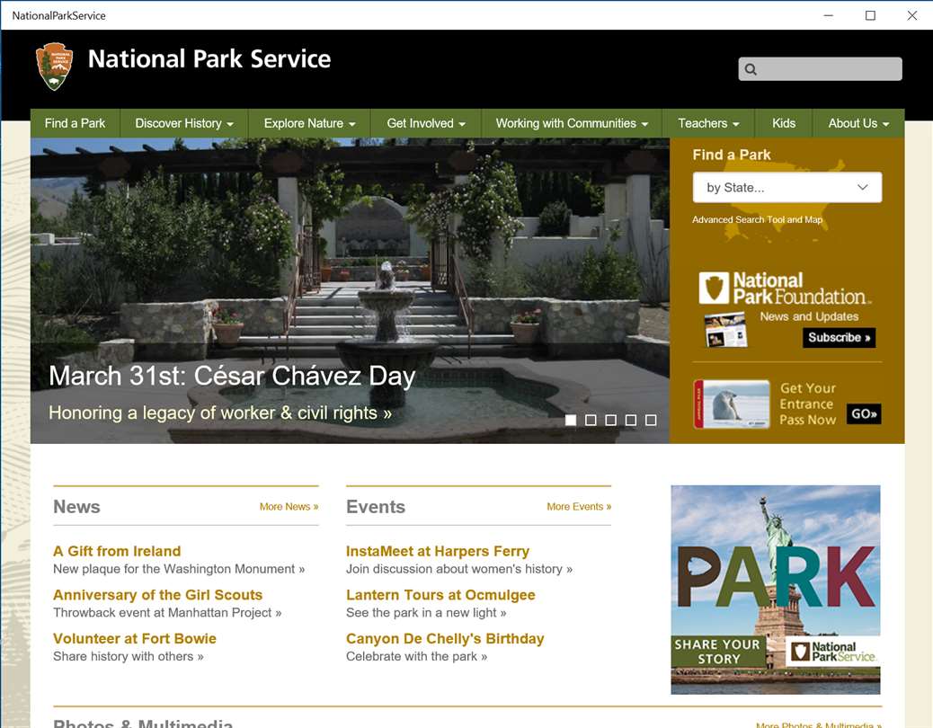Click the News section heading
This screenshot has height=728, width=933.
(76, 507)
